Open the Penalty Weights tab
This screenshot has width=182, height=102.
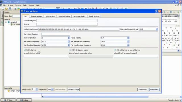64,16
